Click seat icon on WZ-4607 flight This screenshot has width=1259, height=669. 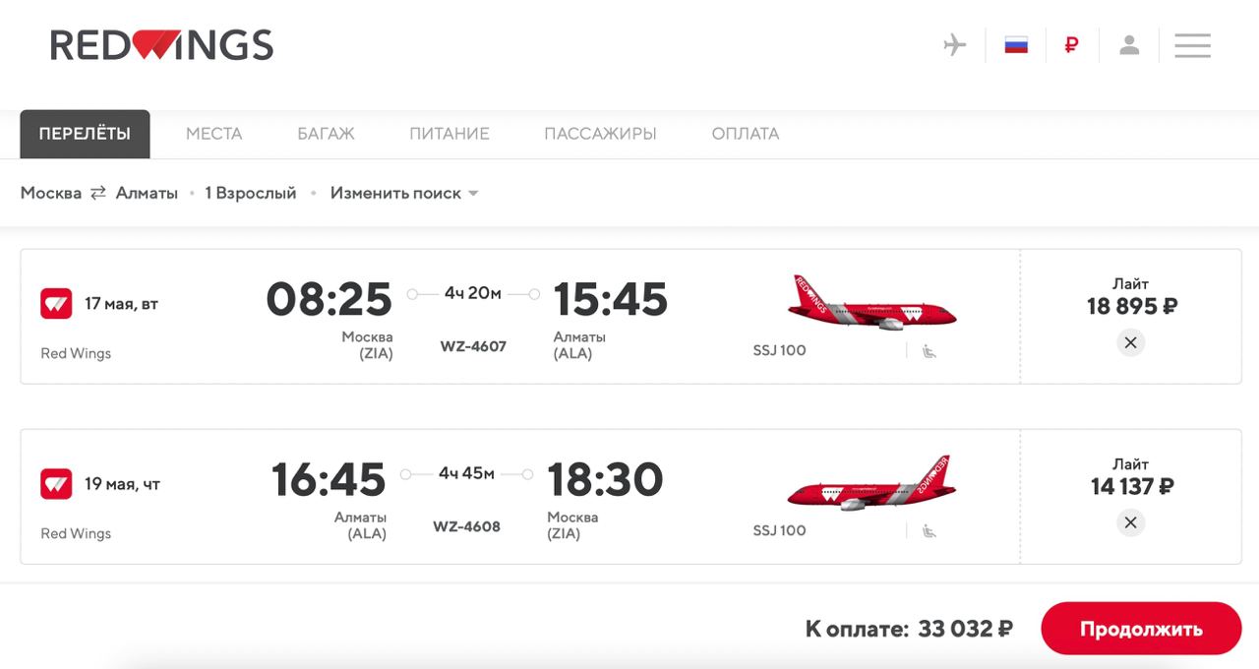coord(929,351)
